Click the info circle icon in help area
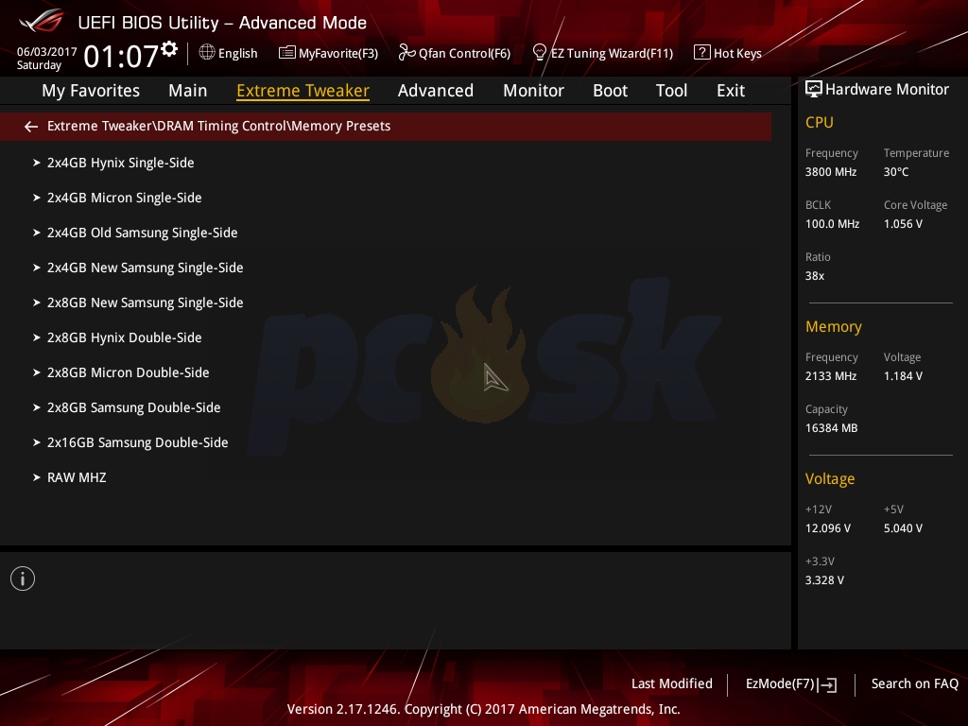 (23, 579)
